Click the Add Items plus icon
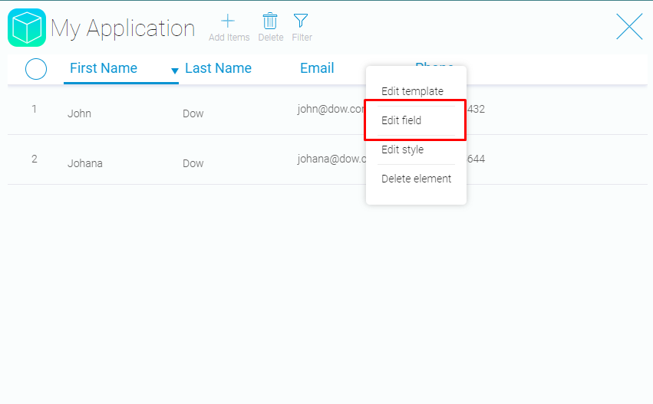The height and width of the screenshot is (404, 653). click(229, 21)
